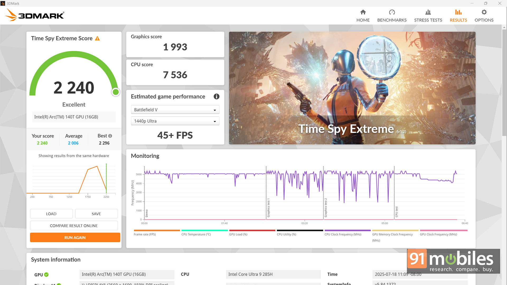Viewport: 507px width, 285px height.
Task: Click the CPU score value 7 536
Action: 175,75
